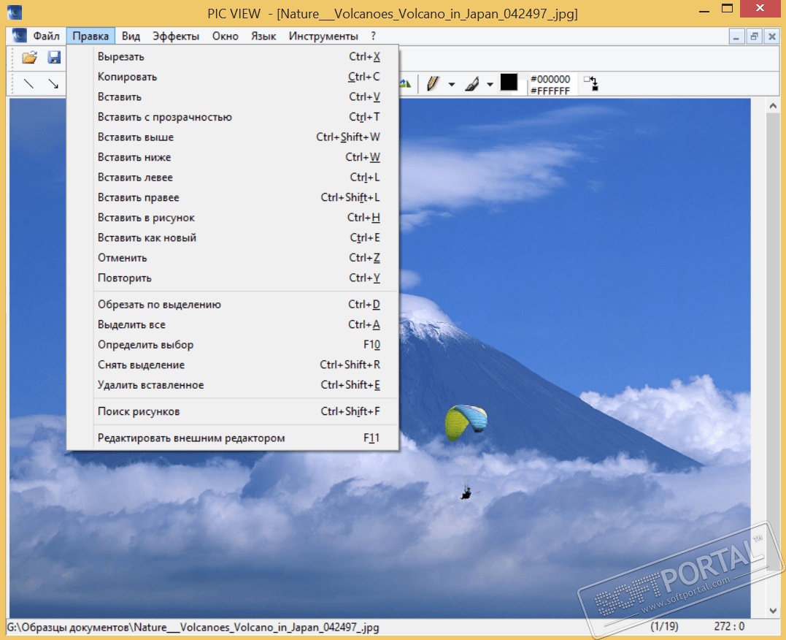Select the arrow line drawing tool
Image resolution: width=786 pixels, height=640 pixels.
(x=53, y=83)
